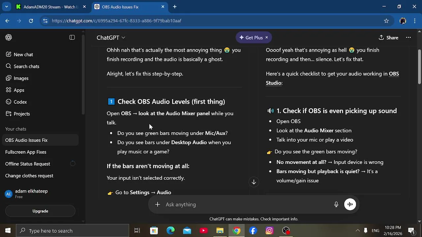The width and height of the screenshot is (422, 237).
Task: Launch Microsoft Store from taskbar
Action: coord(154,231)
